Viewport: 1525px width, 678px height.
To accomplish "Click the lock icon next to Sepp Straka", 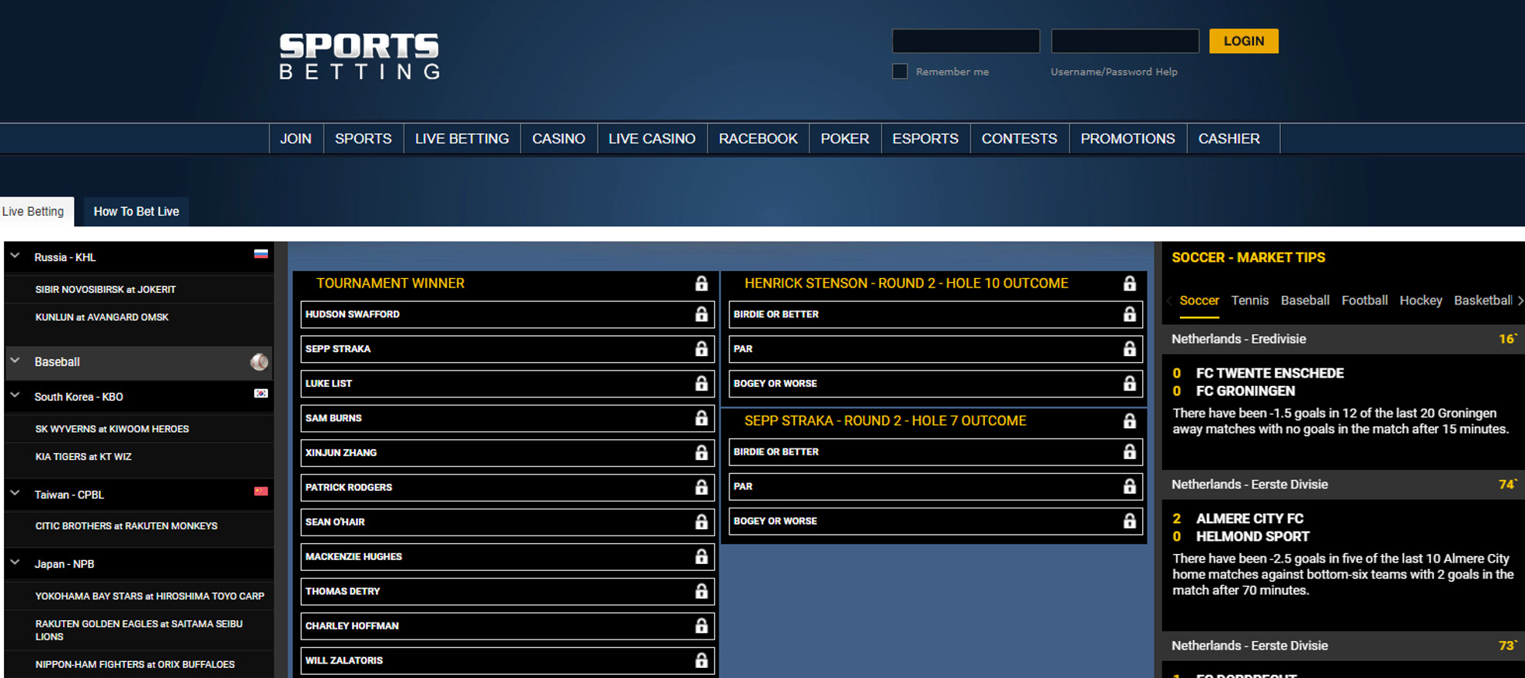I will pos(701,349).
